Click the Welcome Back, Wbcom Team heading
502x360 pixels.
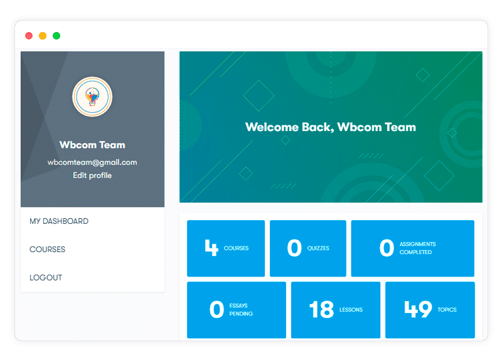click(331, 127)
